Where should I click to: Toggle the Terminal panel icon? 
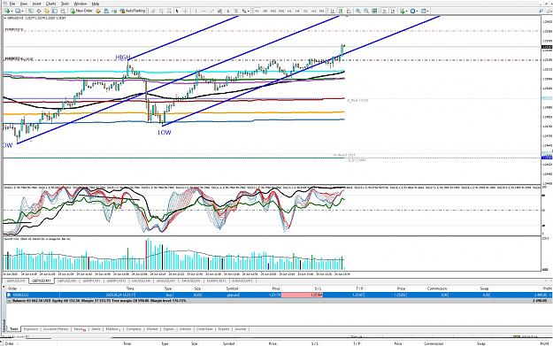pos(55,11)
